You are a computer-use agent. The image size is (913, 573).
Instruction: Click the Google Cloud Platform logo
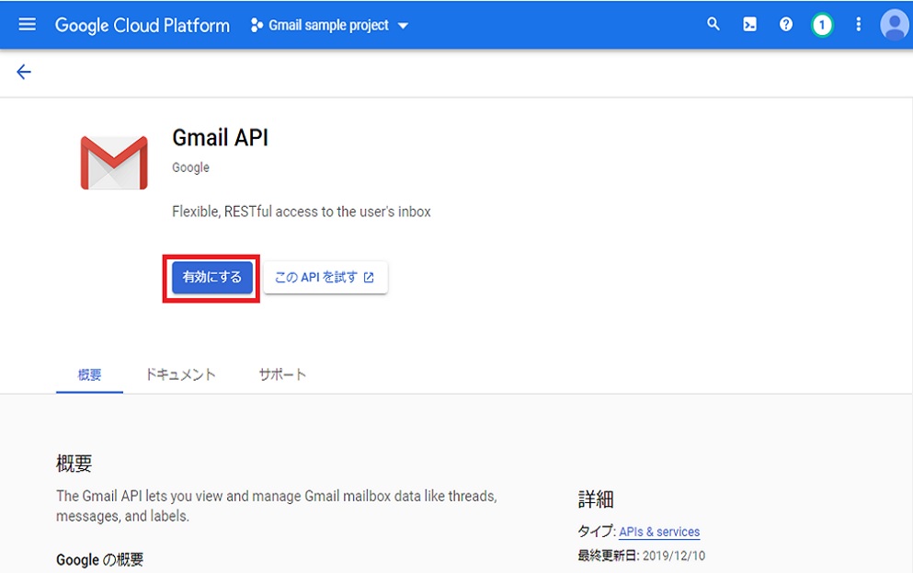pyautogui.click(x=142, y=25)
